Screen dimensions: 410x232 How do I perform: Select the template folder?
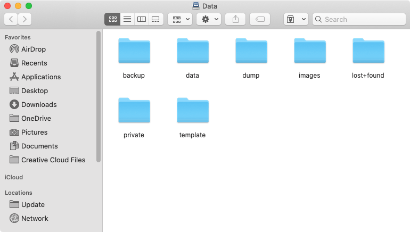point(192,111)
